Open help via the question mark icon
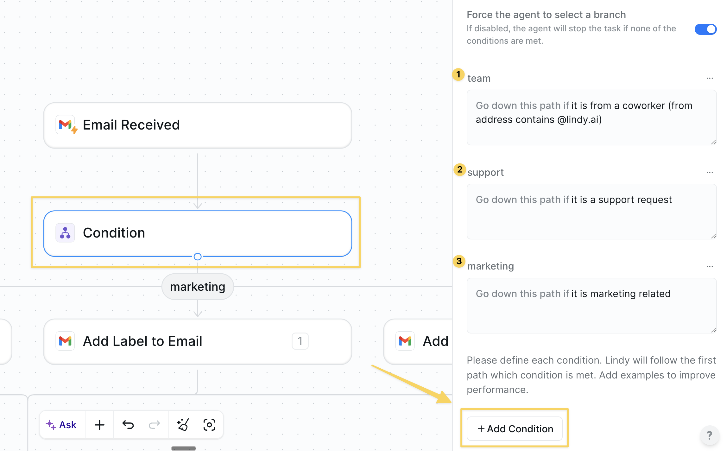 (709, 435)
